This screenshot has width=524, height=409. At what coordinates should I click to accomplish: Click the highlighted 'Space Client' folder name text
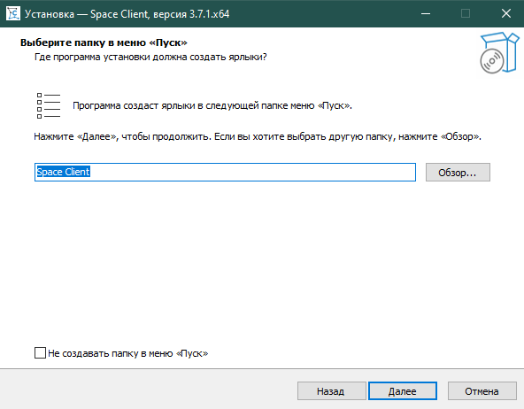(63, 172)
